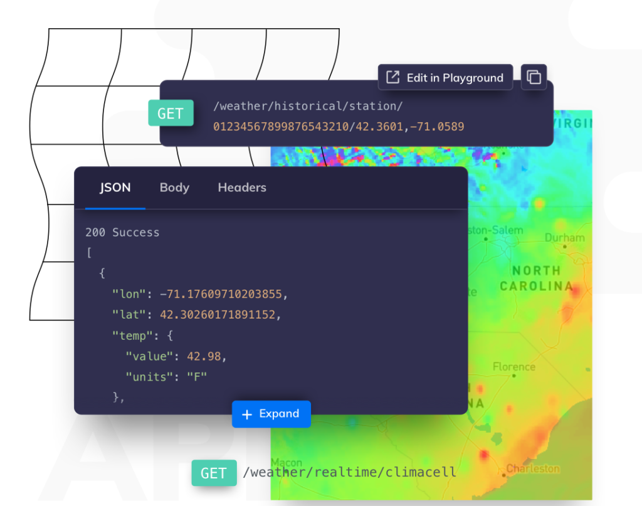Click the station ID and coordinates parameter text
The image size is (642, 506).
point(339,127)
